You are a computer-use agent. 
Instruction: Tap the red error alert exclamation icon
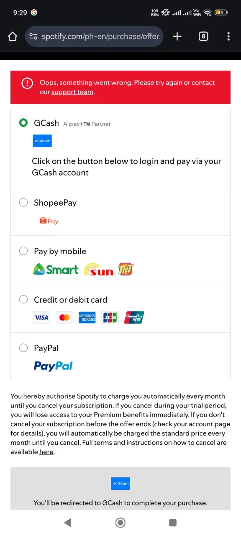pos(27,83)
